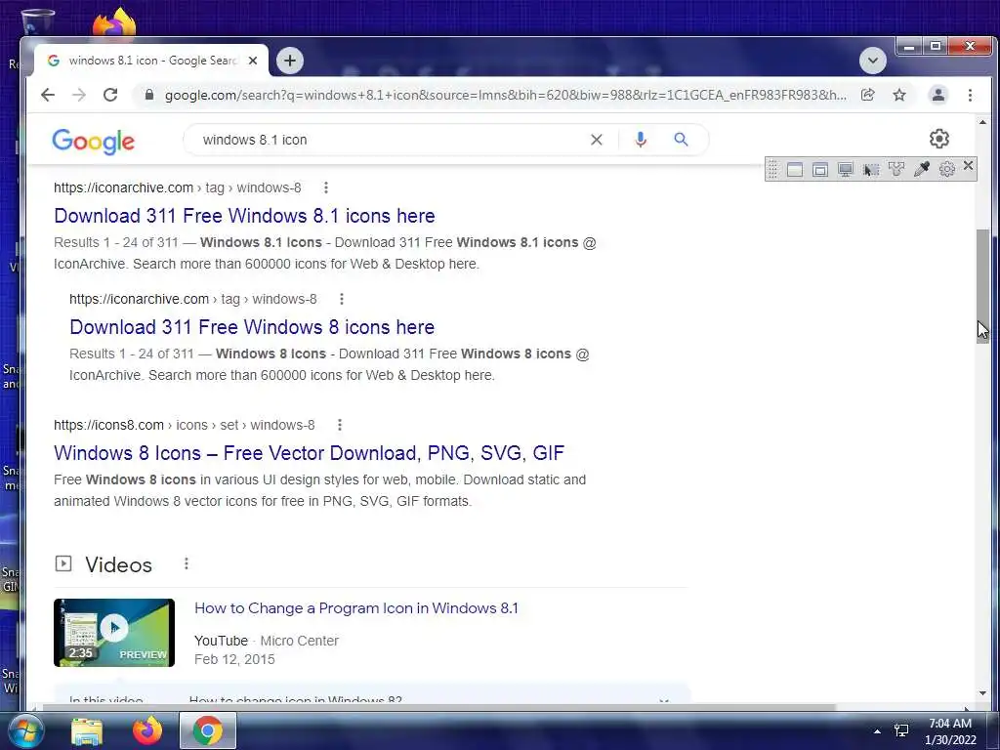Open a new Chrome tab
This screenshot has height=750, width=1000.
(289, 61)
